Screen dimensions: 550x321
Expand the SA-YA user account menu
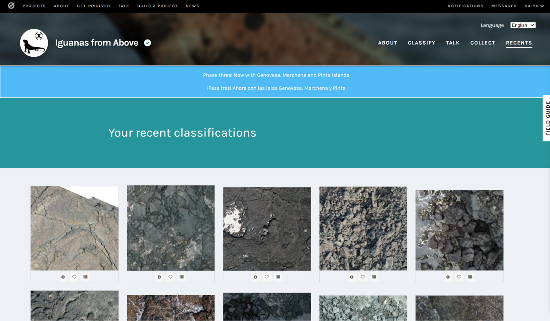(x=534, y=6)
